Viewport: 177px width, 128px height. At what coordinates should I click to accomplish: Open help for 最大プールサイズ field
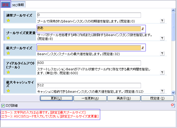click(x=162, y=54)
